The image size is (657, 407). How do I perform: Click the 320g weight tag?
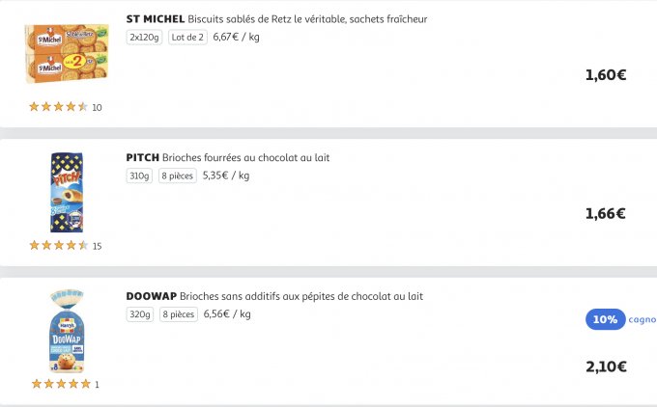pyautogui.click(x=139, y=314)
